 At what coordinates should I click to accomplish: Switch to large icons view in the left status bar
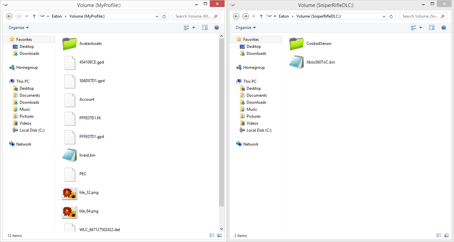coord(219,235)
